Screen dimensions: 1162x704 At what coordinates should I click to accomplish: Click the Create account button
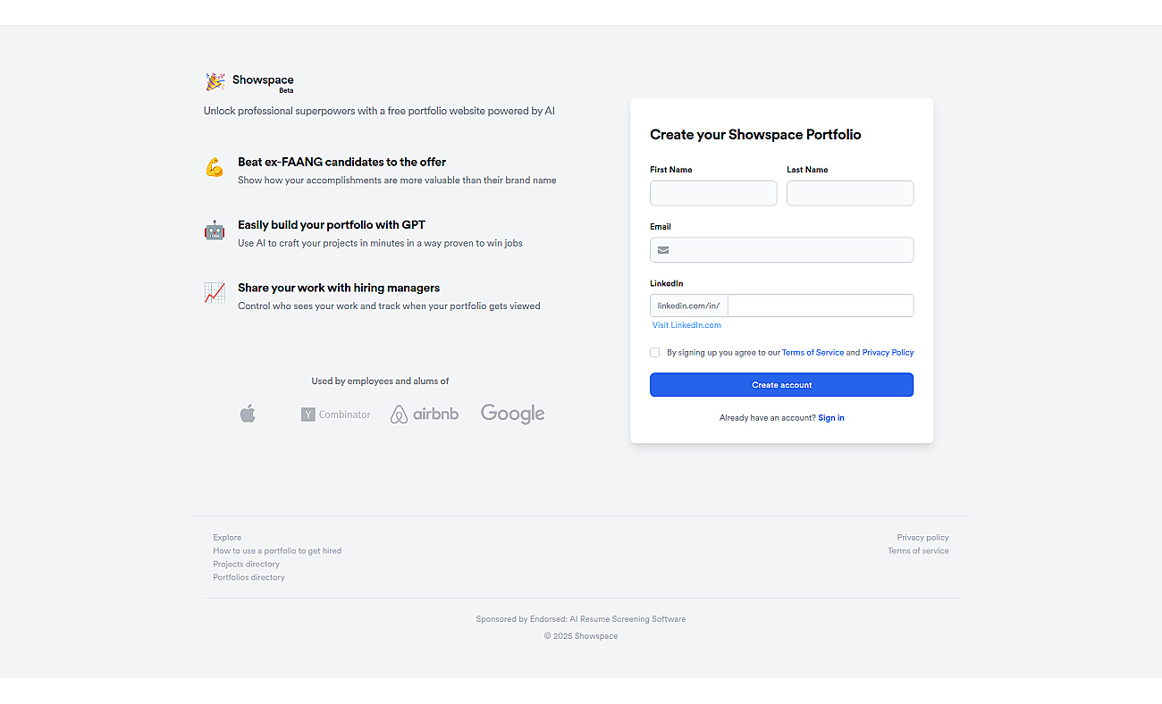point(782,385)
